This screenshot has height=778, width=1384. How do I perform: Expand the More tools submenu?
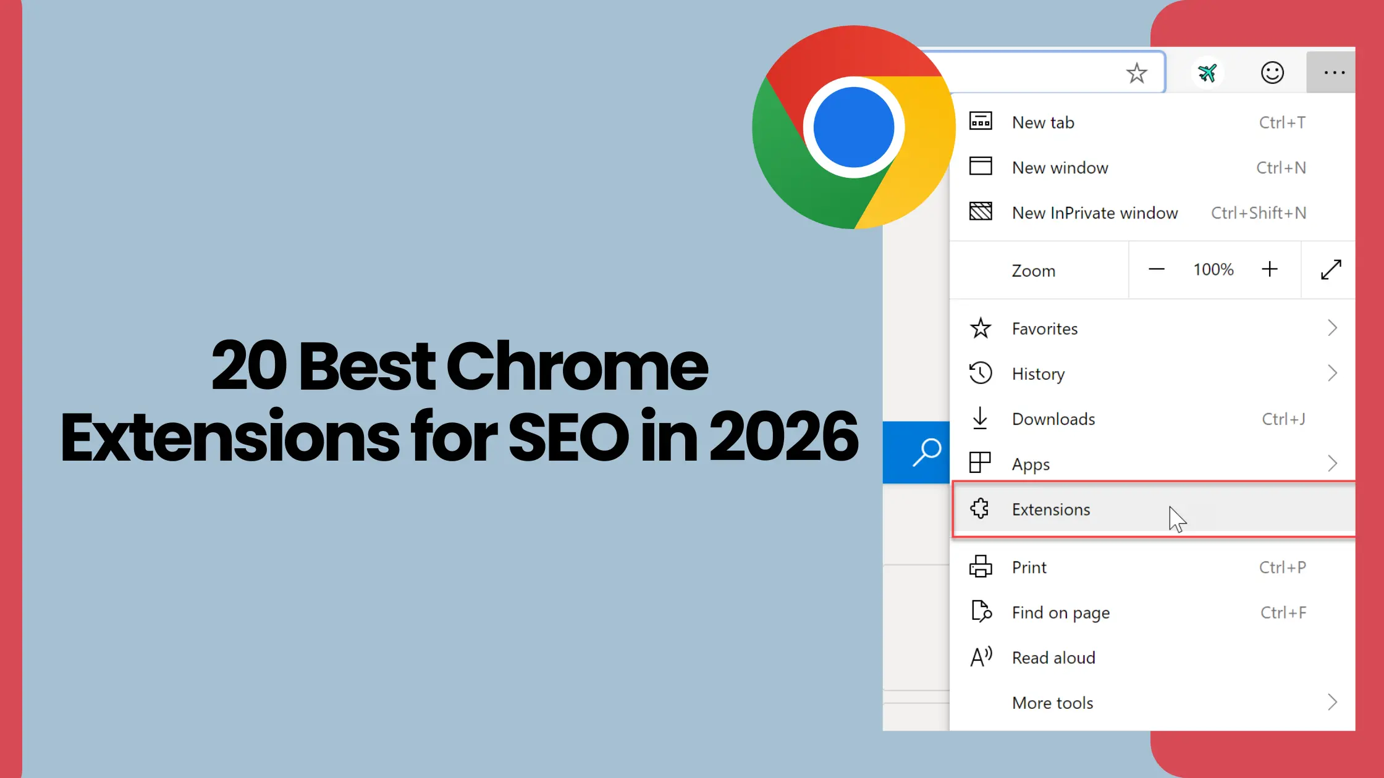(x=1332, y=702)
